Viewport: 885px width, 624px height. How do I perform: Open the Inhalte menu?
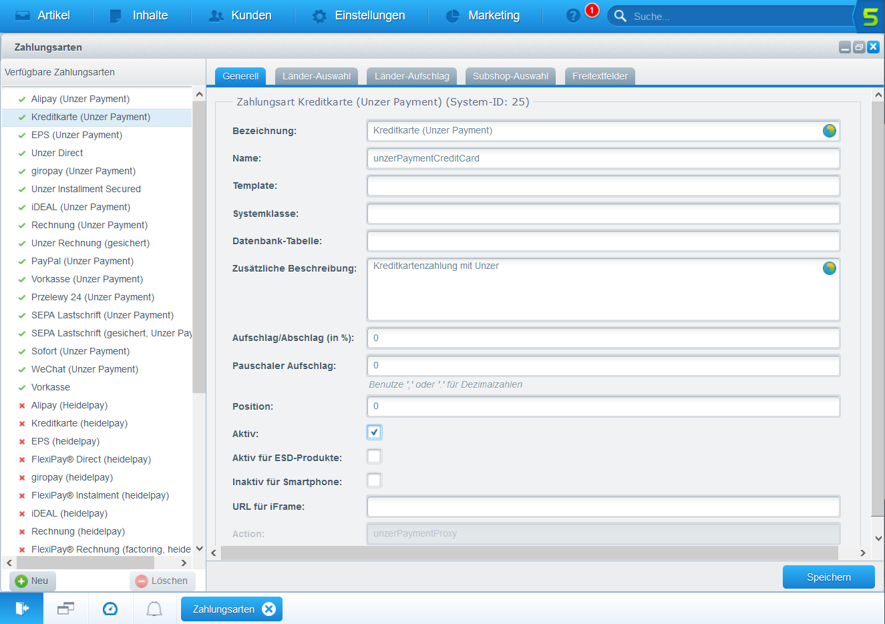(139, 15)
